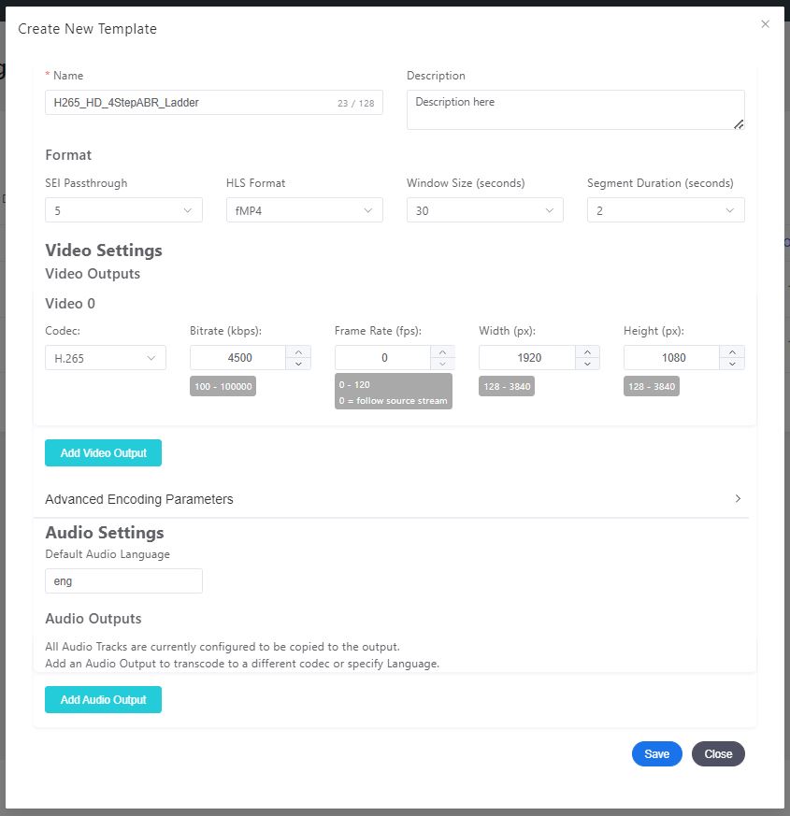Increment the Width stepper up arrow
This screenshot has height=816, width=790.
[x=587, y=351]
